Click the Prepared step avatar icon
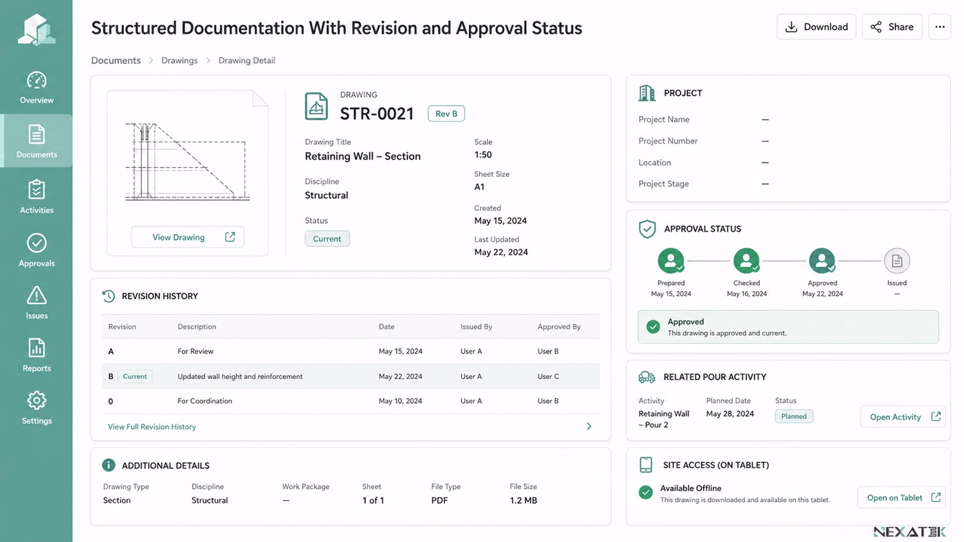 click(671, 261)
